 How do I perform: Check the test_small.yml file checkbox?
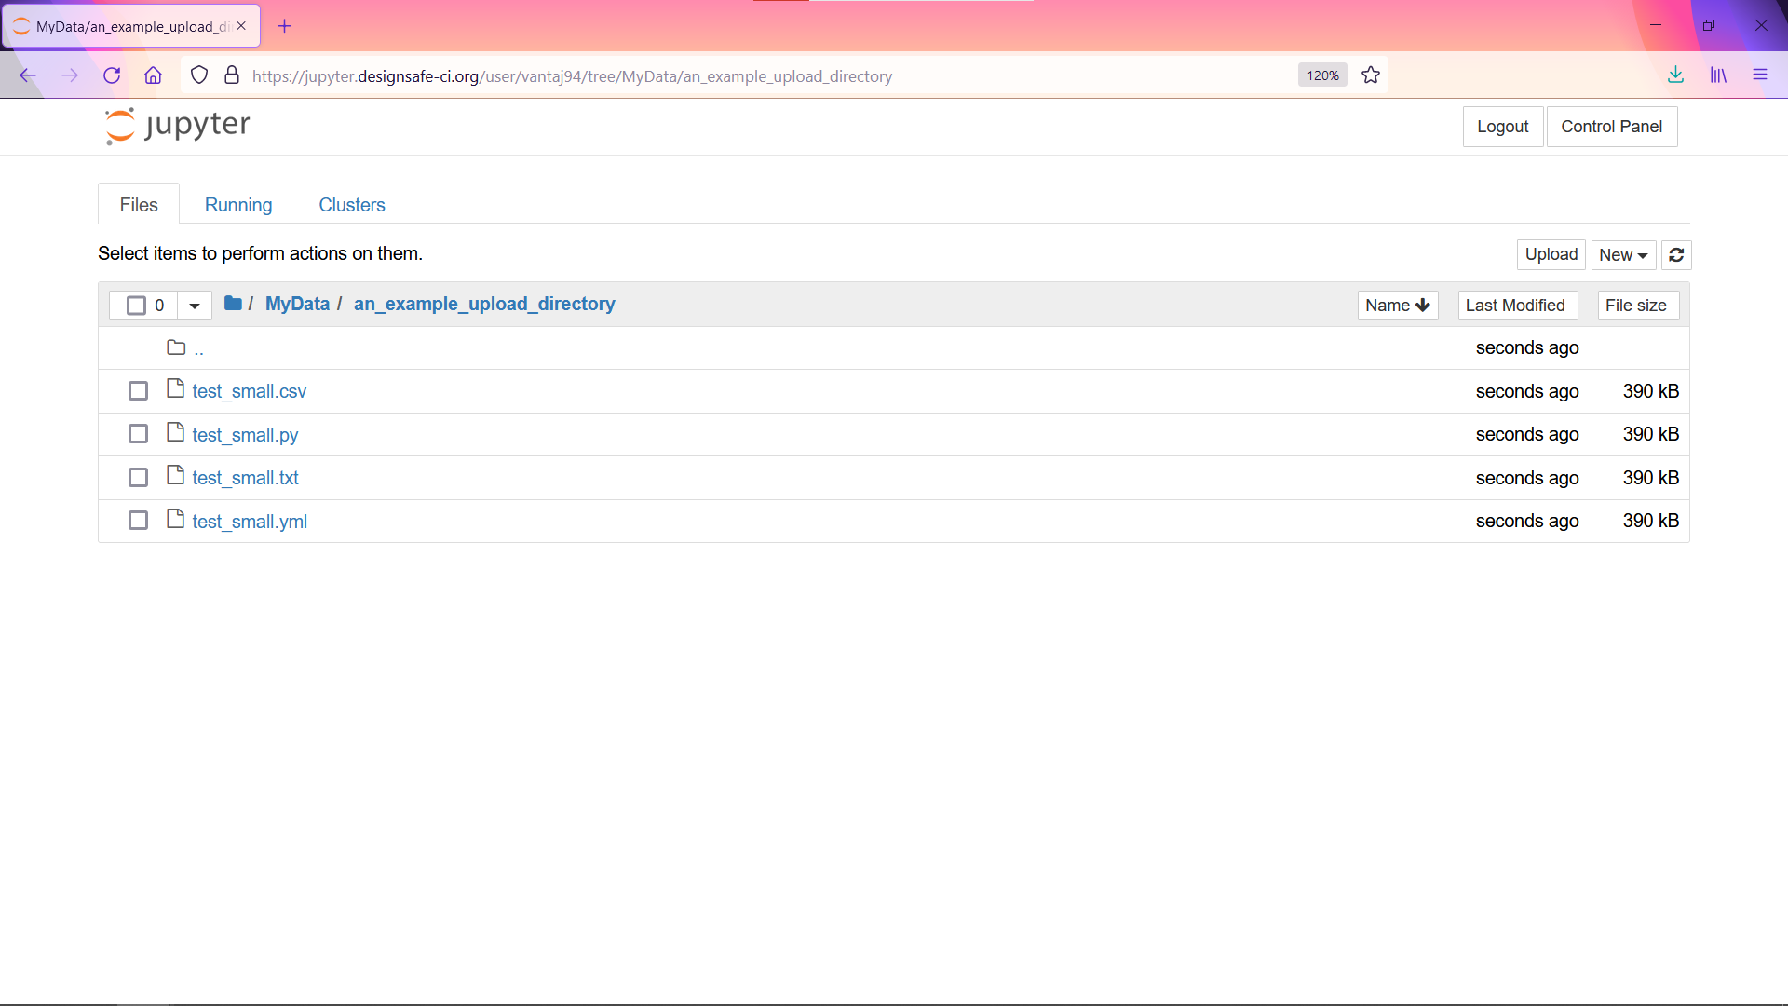pyautogui.click(x=138, y=520)
